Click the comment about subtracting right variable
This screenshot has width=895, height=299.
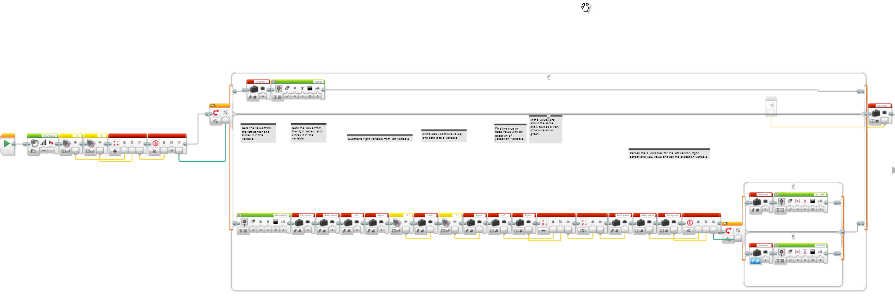click(x=379, y=138)
